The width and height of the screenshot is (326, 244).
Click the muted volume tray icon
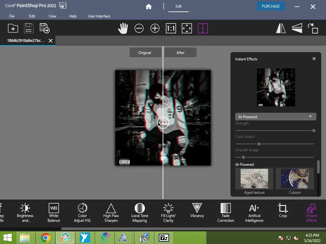click(296, 238)
